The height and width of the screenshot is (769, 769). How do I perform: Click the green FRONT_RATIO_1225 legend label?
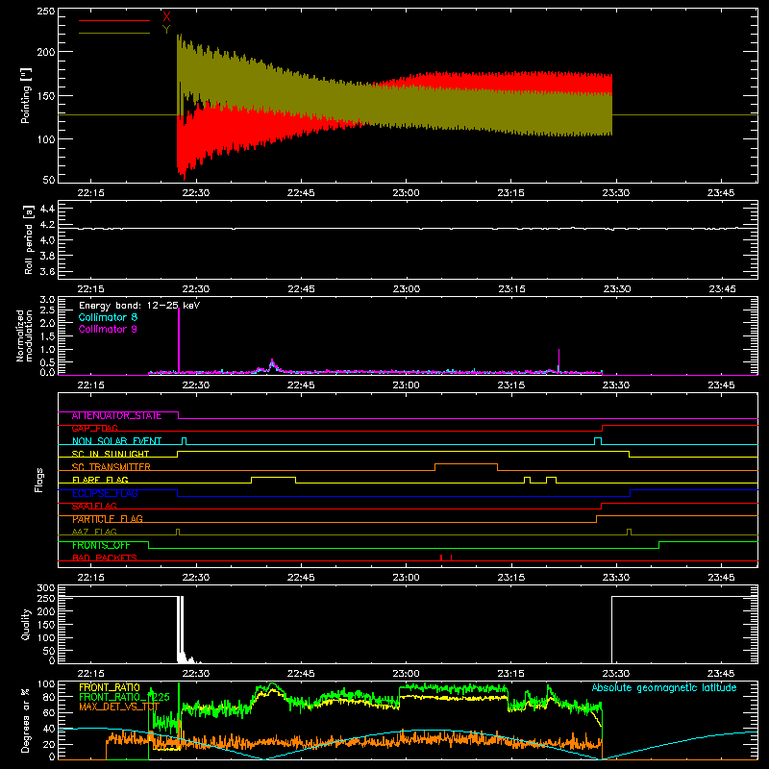coord(124,697)
